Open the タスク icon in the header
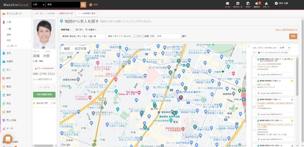 click(x=248, y=4)
